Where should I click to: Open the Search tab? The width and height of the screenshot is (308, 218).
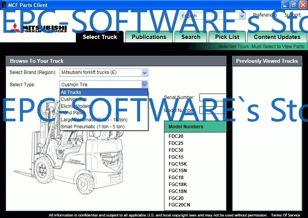(191, 37)
